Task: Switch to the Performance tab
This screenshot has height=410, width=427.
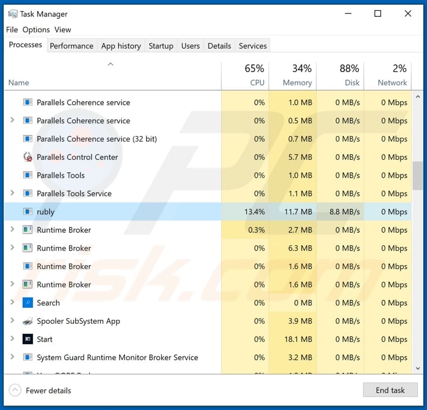Action: pos(71,46)
